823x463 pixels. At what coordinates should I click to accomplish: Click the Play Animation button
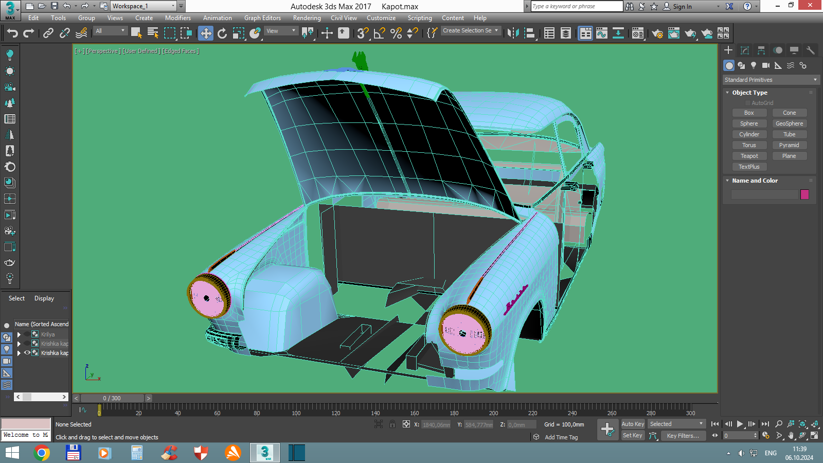(x=740, y=424)
